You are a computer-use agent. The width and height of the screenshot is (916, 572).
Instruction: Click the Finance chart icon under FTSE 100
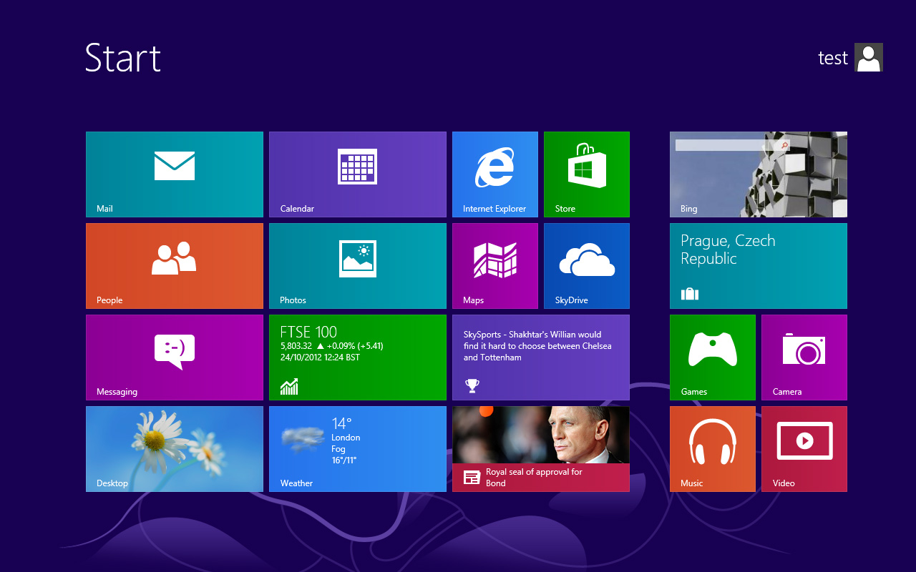[x=289, y=387]
